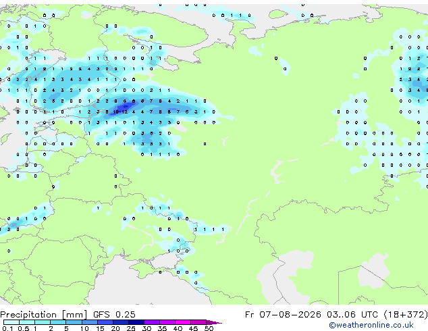This screenshot has height=331, width=428.
Task: Click the 'Fr 07-08-2026' date text
Action: 283,315
